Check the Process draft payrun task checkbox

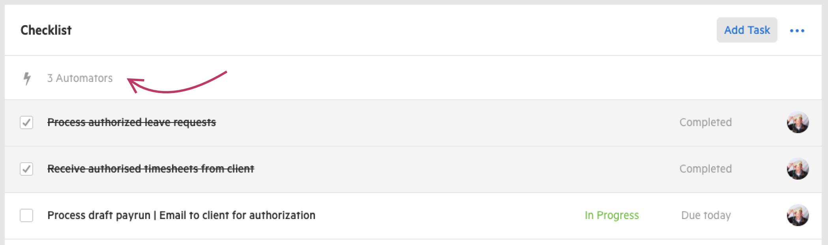pos(26,215)
